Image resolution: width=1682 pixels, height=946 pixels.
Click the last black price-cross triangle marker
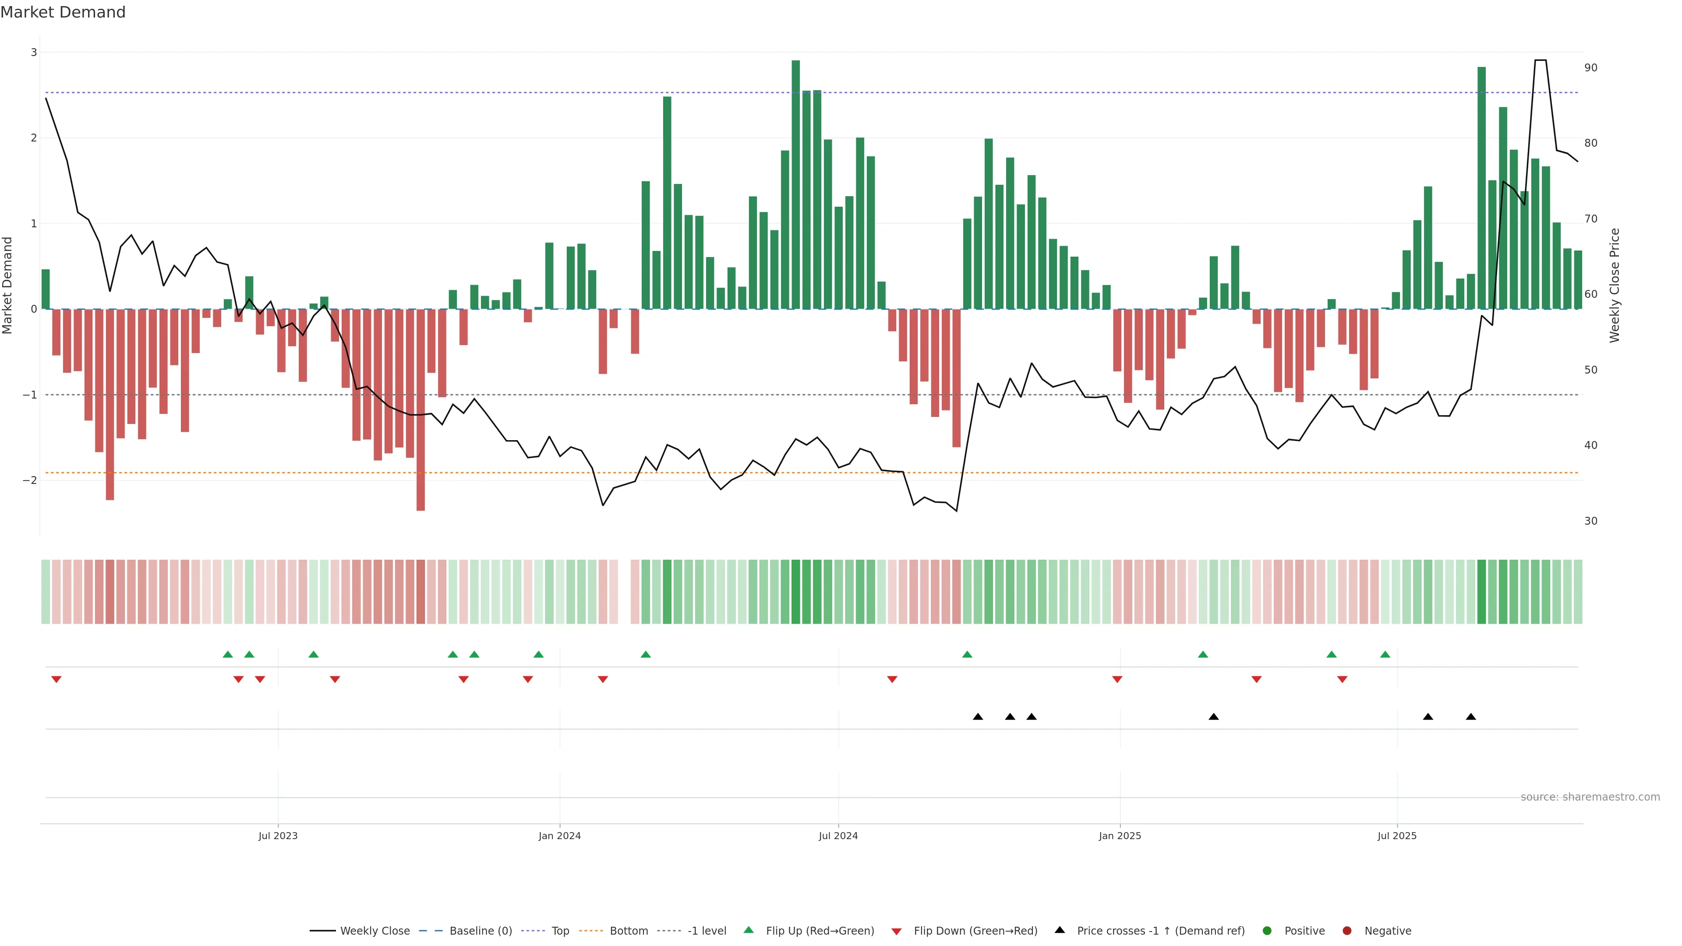[1470, 717]
